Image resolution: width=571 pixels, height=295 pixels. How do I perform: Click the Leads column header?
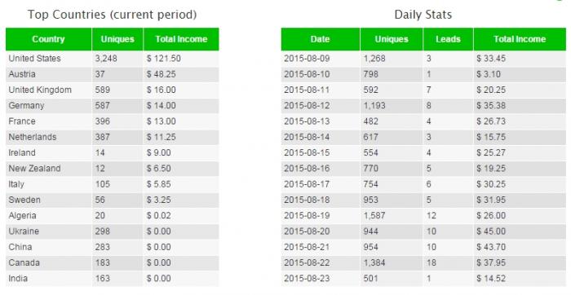coord(449,39)
